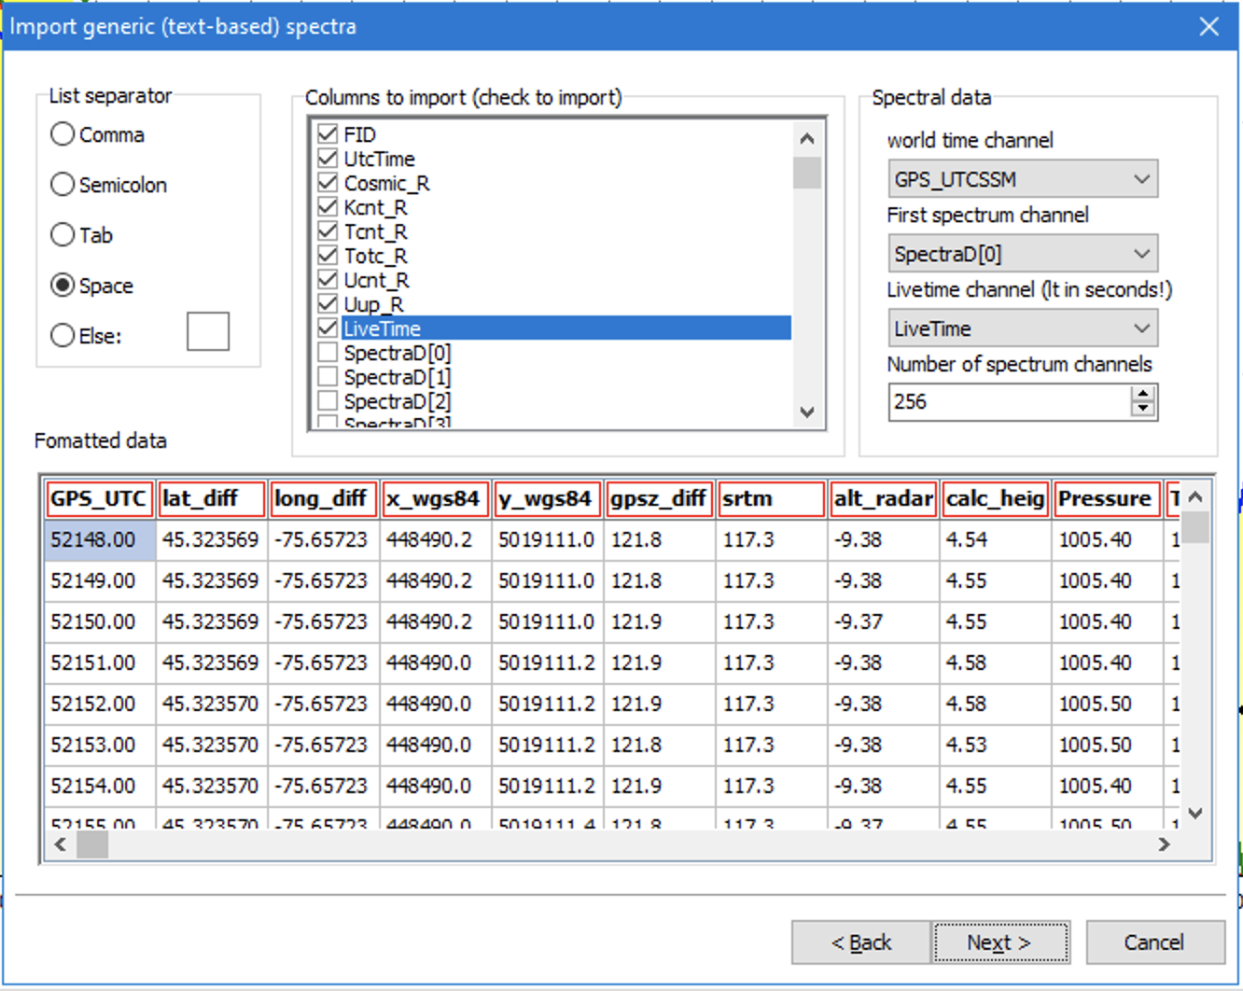The image size is (1243, 991).
Task: Go back with the Back button
Action: [x=860, y=942]
